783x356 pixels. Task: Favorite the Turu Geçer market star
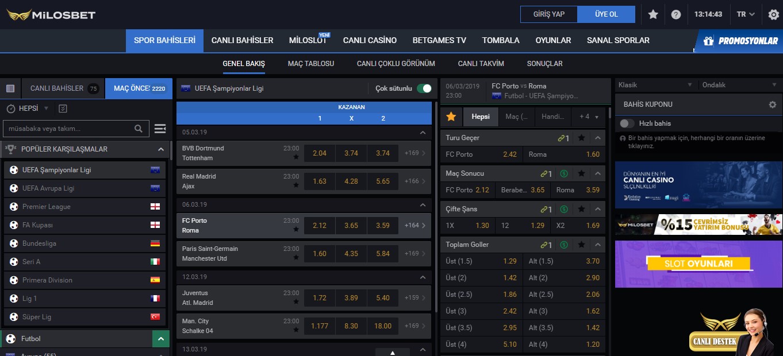pyautogui.click(x=581, y=138)
